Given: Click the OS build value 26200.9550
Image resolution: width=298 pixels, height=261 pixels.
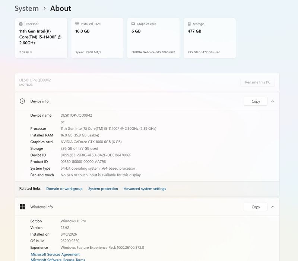Looking at the screenshot, I should coord(70,241).
